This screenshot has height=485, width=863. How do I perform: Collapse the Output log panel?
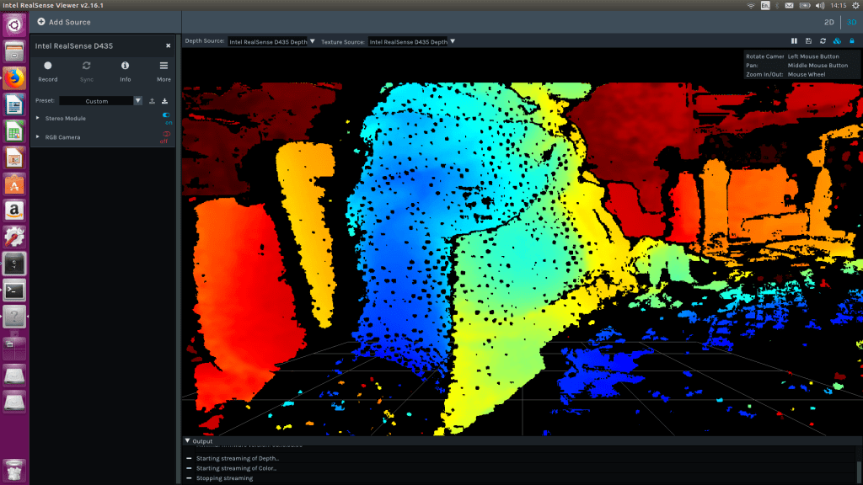(185, 440)
